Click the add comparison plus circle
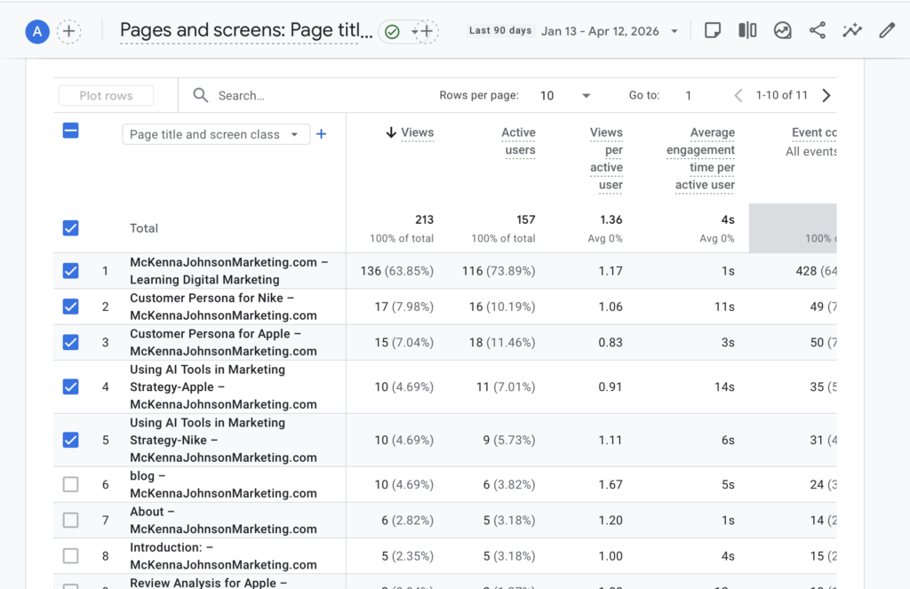Viewport: 910px width, 589px height. 68,32
